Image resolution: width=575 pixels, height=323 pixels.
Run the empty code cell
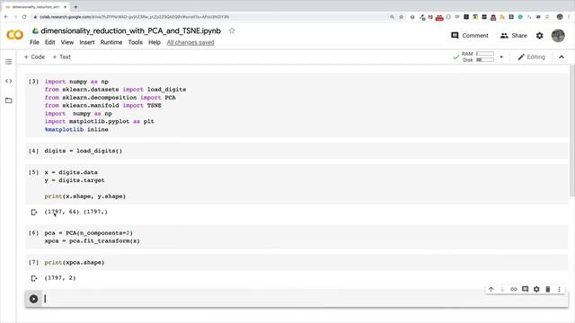pos(34,299)
